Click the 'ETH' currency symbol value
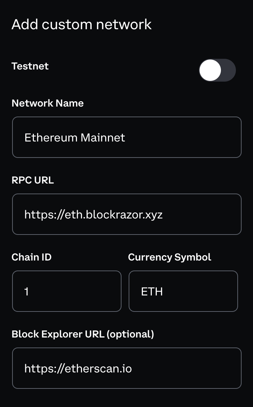Screen dimensions: 253x407 [152, 292]
